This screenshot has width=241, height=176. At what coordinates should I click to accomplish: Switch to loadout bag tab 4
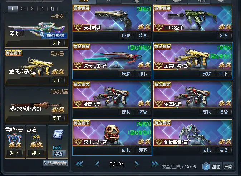[42, 9]
